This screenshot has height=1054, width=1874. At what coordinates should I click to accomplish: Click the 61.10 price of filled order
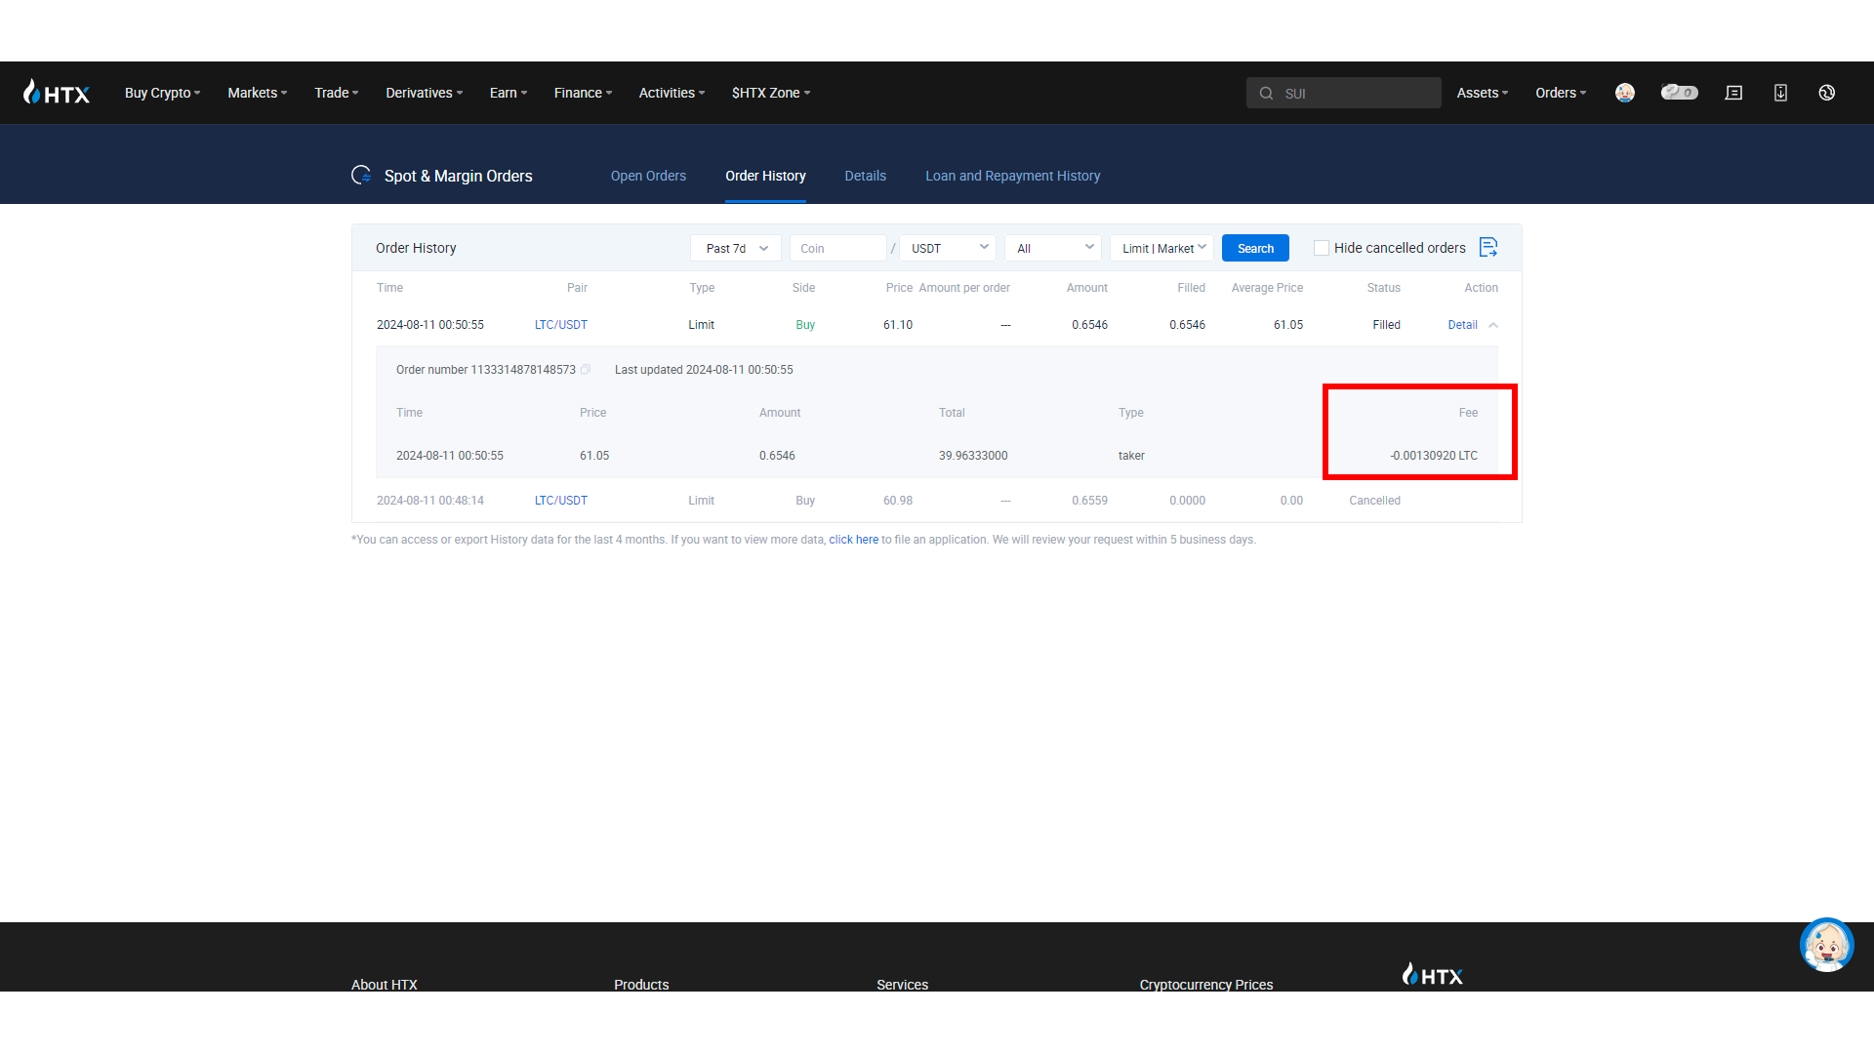pos(898,325)
